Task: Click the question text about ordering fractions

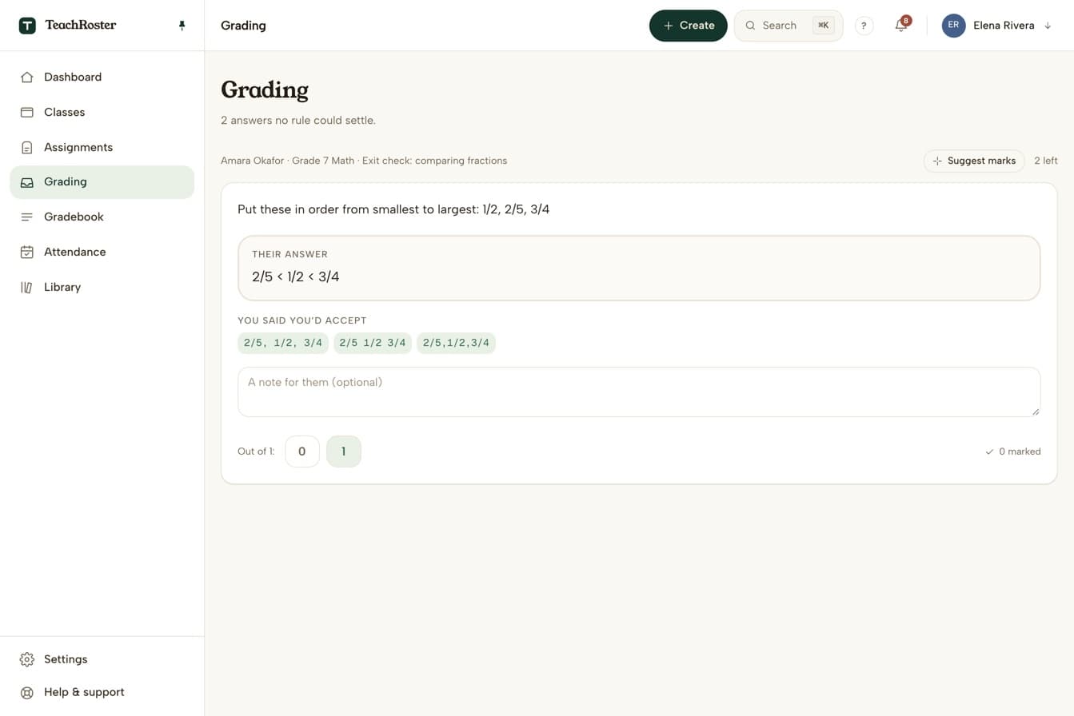Action: pos(393,210)
